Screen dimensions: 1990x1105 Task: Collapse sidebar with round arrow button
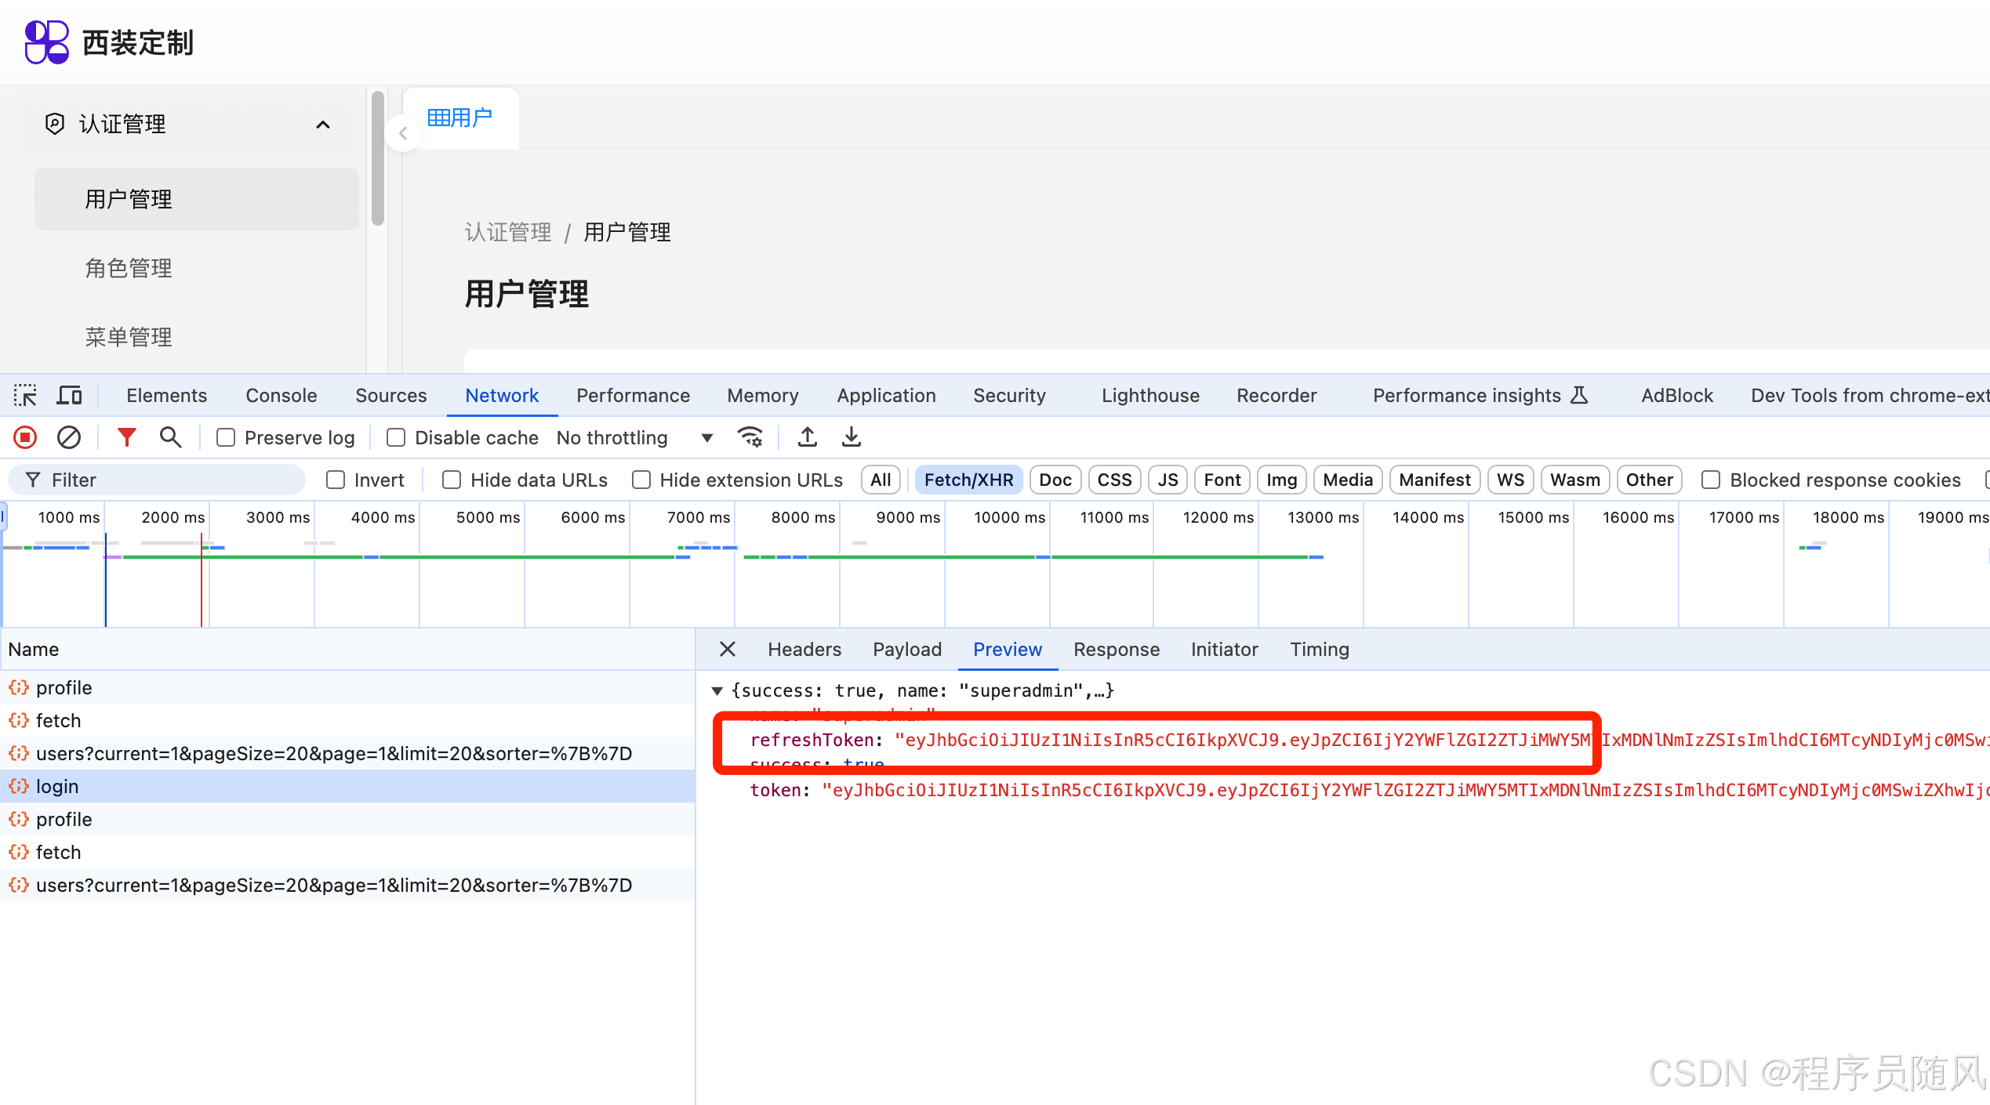point(403,133)
